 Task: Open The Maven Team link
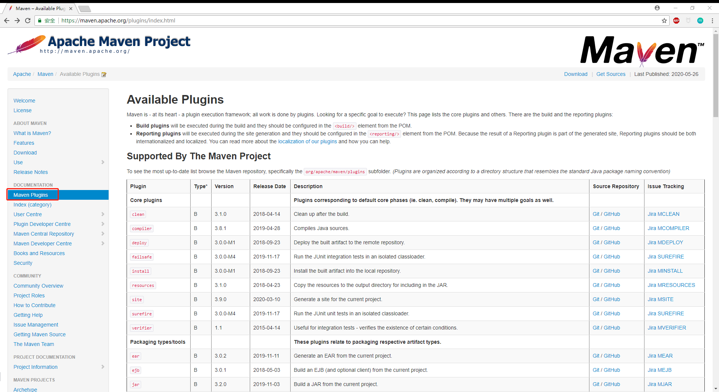[34, 344]
